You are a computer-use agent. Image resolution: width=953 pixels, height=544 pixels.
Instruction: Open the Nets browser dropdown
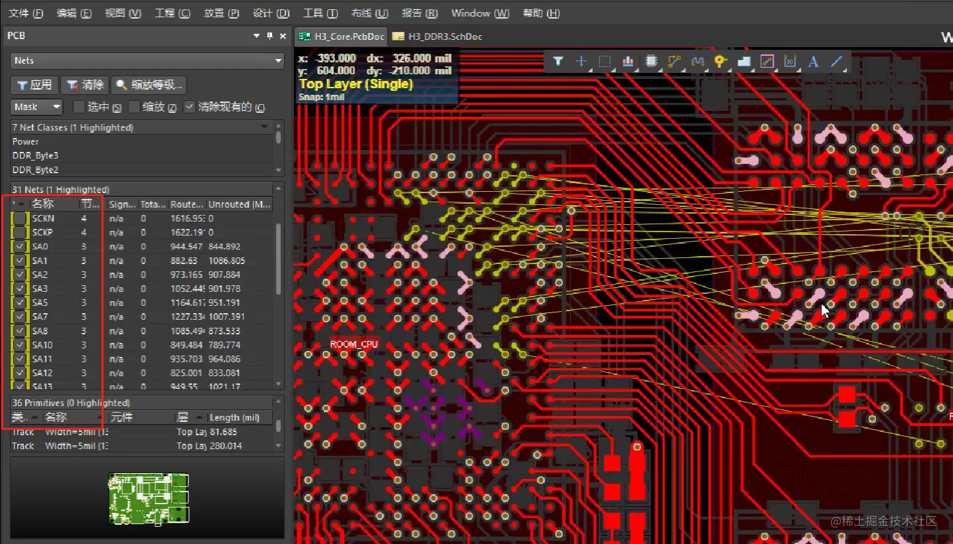(279, 60)
